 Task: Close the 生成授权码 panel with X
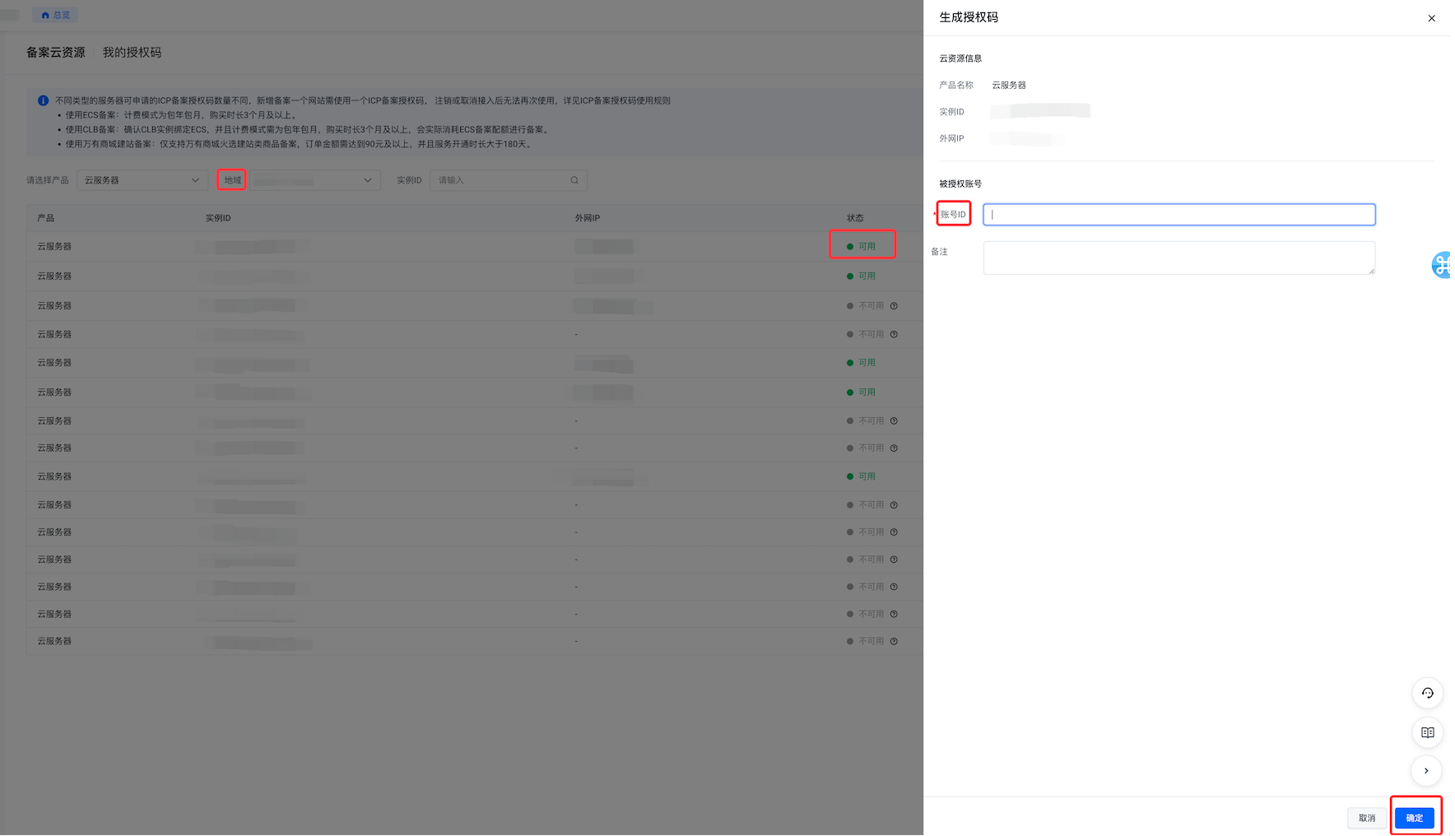coord(1431,18)
